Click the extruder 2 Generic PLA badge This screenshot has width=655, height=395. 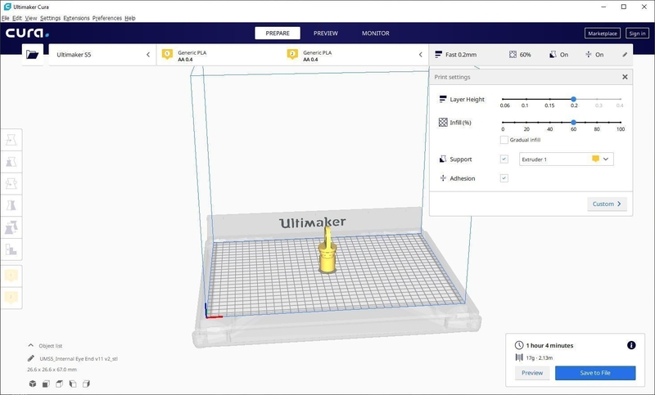click(x=292, y=55)
